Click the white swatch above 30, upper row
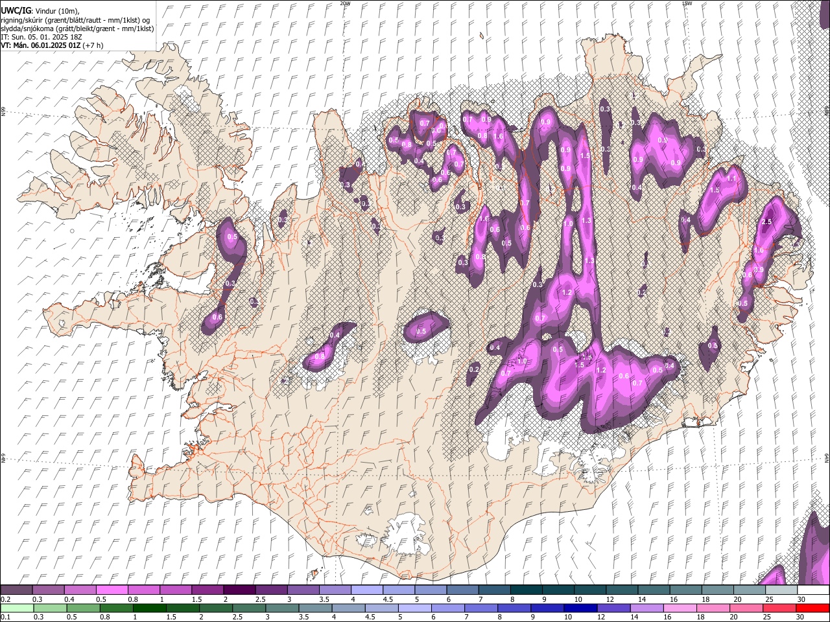This screenshot has width=830, height=622. 813,590
